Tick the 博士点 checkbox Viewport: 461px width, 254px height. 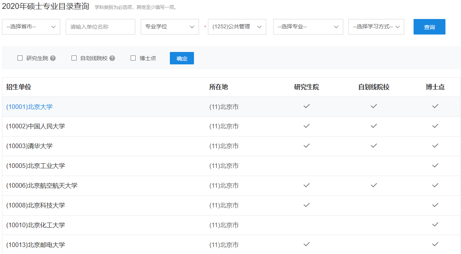click(x=133, y=58)
